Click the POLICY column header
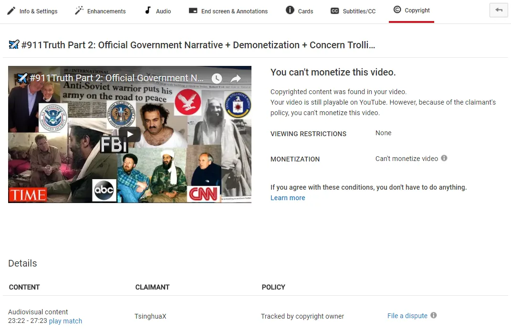The width and height of the screenshot is (511, 332). coord(273,287)
